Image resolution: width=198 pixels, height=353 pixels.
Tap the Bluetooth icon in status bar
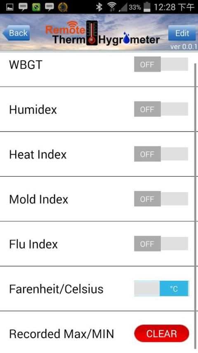click(99, 7)
